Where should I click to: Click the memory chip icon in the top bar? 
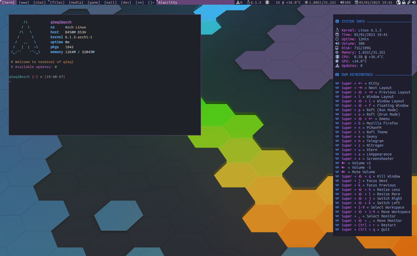(306, 2)
